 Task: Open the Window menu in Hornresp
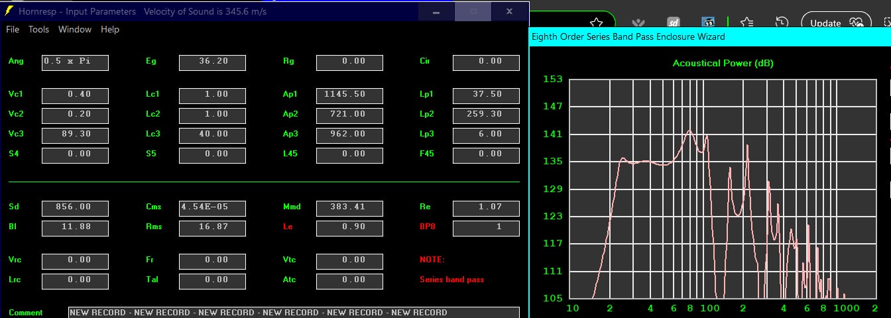[75, 29]
